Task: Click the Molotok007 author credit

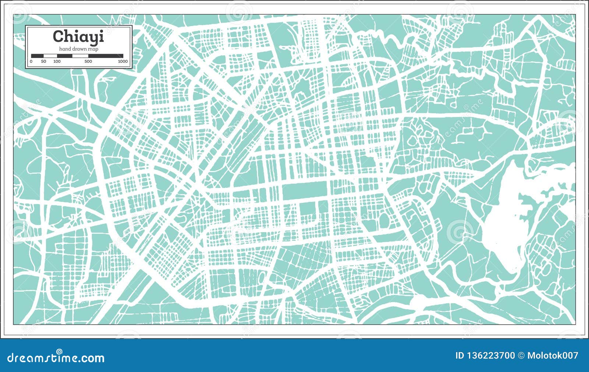Action: point(553,355)
